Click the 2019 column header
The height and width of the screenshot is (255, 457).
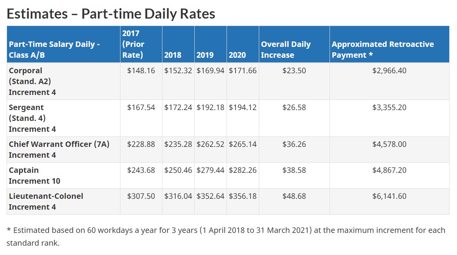tap(205, 55)
